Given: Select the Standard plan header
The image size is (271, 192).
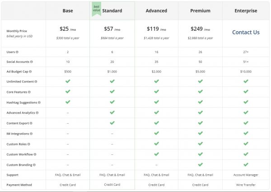Looking at the screenshot, I should click(x=112, y=11).
